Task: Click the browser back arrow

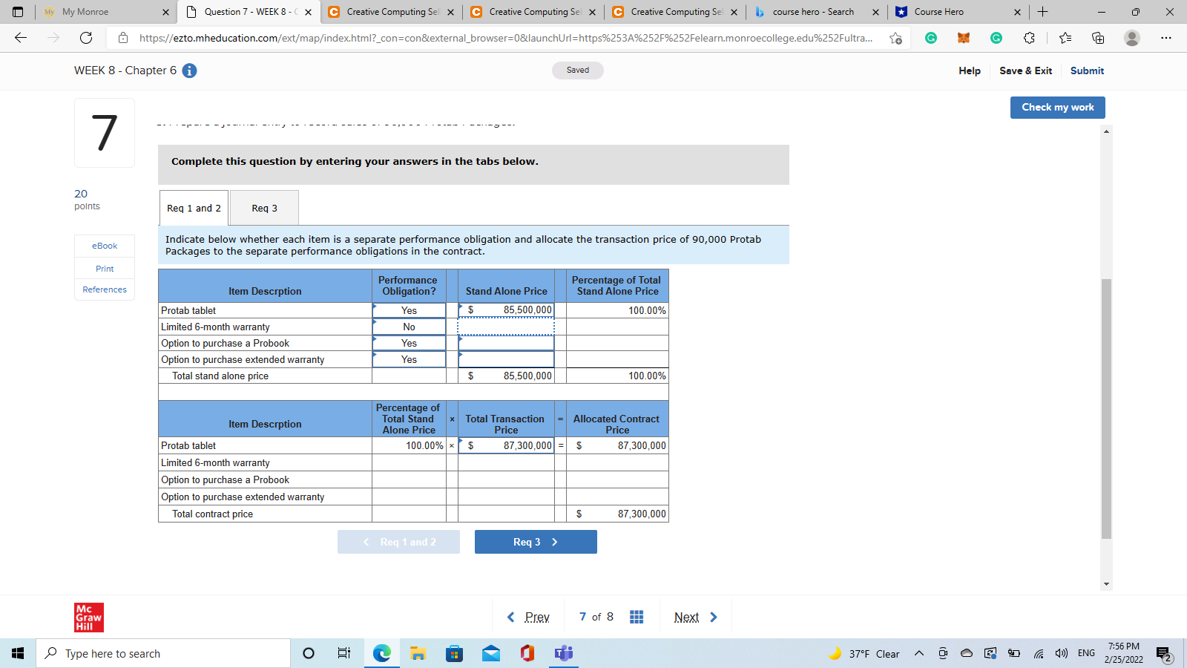Action: (x=21, y=38)
